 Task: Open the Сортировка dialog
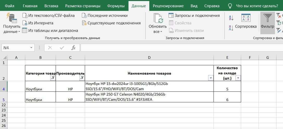[x=246, y=21]
